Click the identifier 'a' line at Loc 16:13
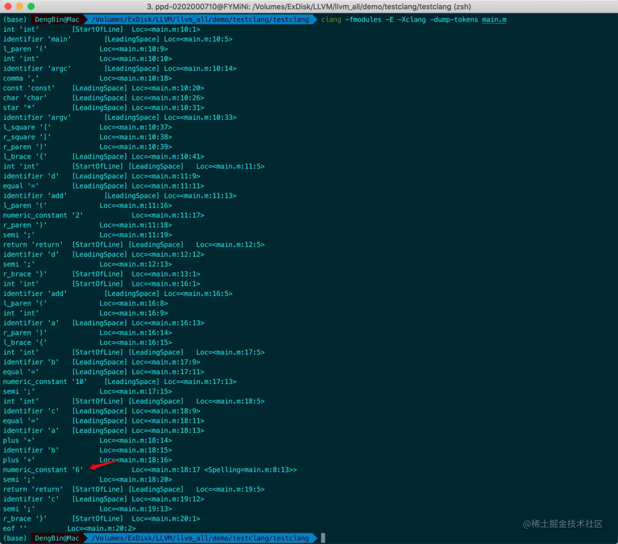This screenshot has width=618, height=544. [x=104, y=323]
